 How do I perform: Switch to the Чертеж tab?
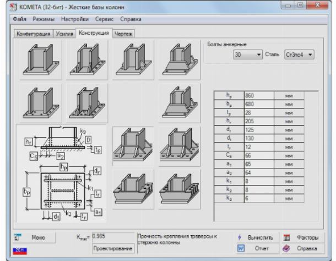[124, 34]
